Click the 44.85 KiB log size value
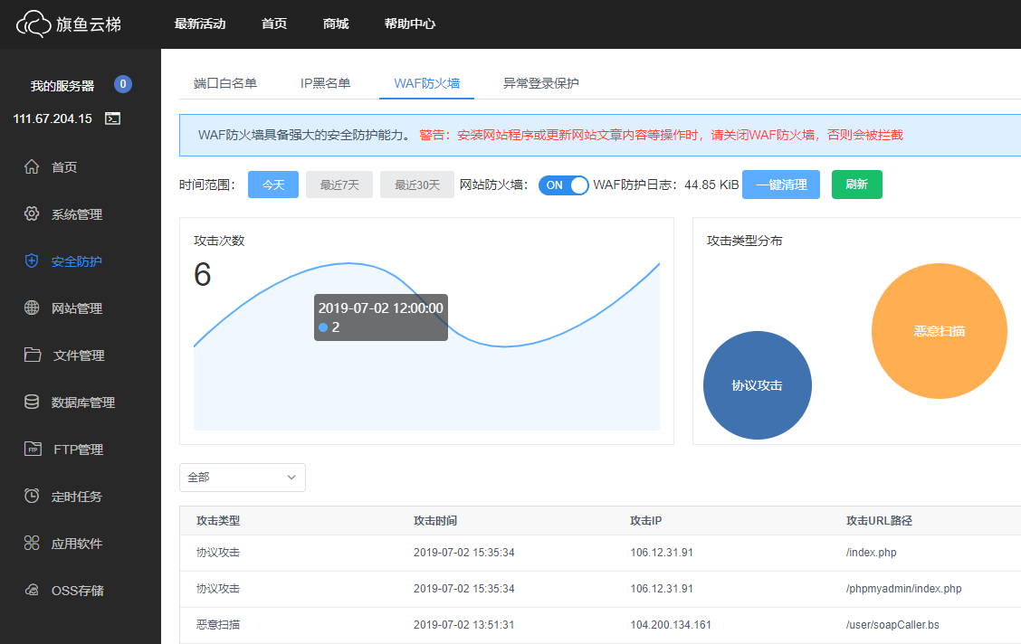Image resolution: width=1021 pixels, height=644 pixels. click(x=711, y=185)
